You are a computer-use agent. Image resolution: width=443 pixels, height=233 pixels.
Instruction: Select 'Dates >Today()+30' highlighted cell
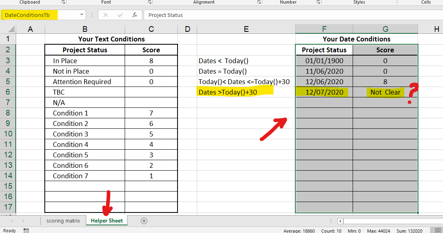(246, 92)
